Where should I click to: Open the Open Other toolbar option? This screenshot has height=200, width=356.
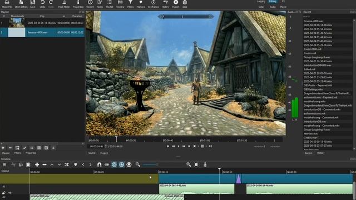pos(21,4)
